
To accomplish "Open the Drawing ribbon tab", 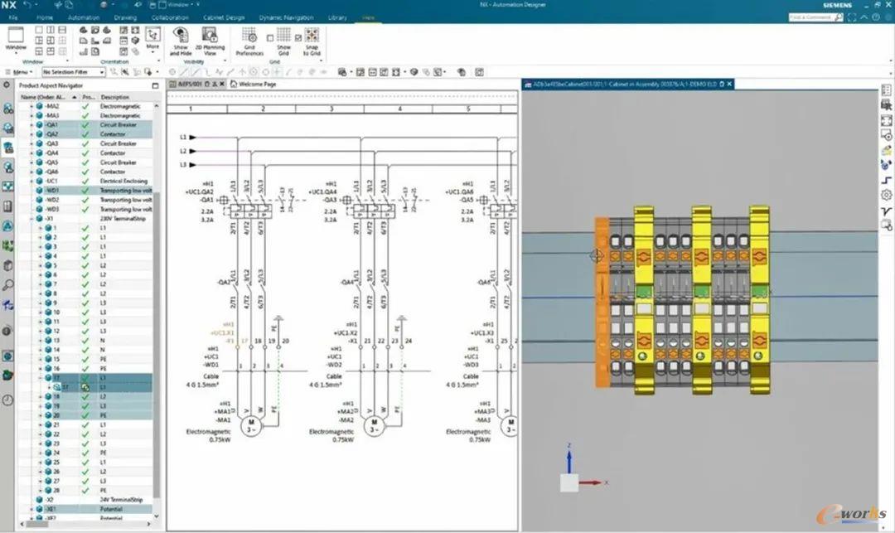I will click(x=126, y=17).
